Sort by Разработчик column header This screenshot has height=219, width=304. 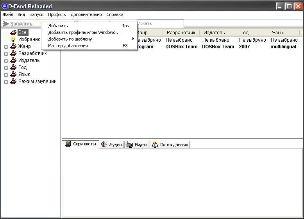point(181,33)
